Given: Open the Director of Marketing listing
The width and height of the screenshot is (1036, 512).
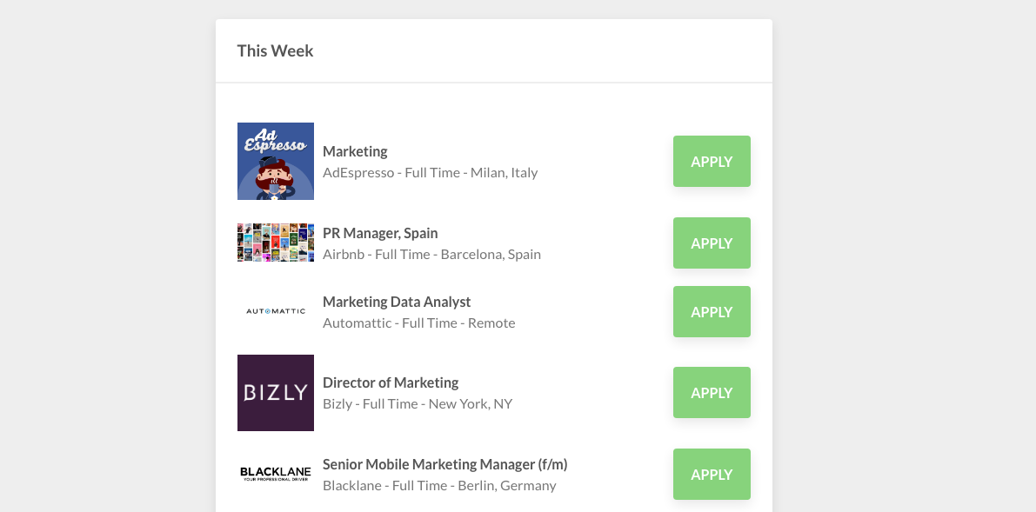Looking at the screenshot, I should (x=391, y=382).
